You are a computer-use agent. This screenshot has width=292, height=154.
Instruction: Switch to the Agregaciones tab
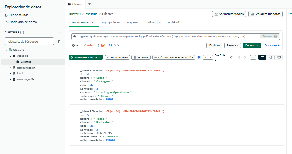(x=111, y=23)
